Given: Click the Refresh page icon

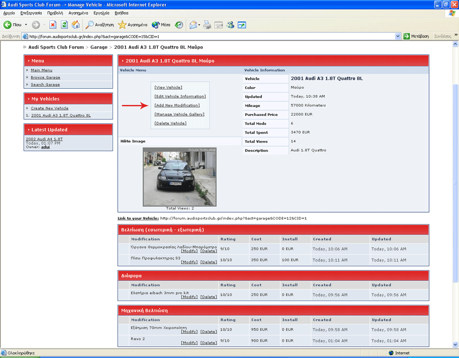Looking at the screenshot, I should (x=64, y=25).
